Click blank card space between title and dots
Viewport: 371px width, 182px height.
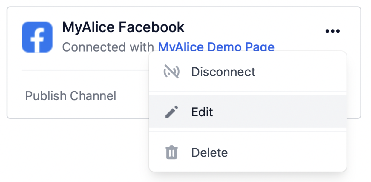coord(254,28)
